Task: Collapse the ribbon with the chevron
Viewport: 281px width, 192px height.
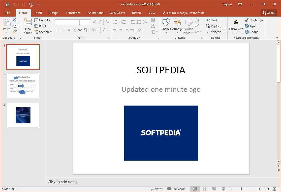Action: (x=277, y=38)
